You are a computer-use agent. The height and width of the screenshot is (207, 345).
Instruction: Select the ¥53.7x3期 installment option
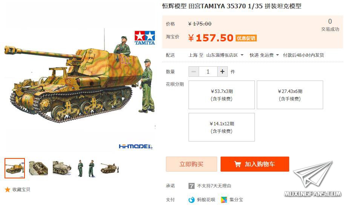click(222, 95)
